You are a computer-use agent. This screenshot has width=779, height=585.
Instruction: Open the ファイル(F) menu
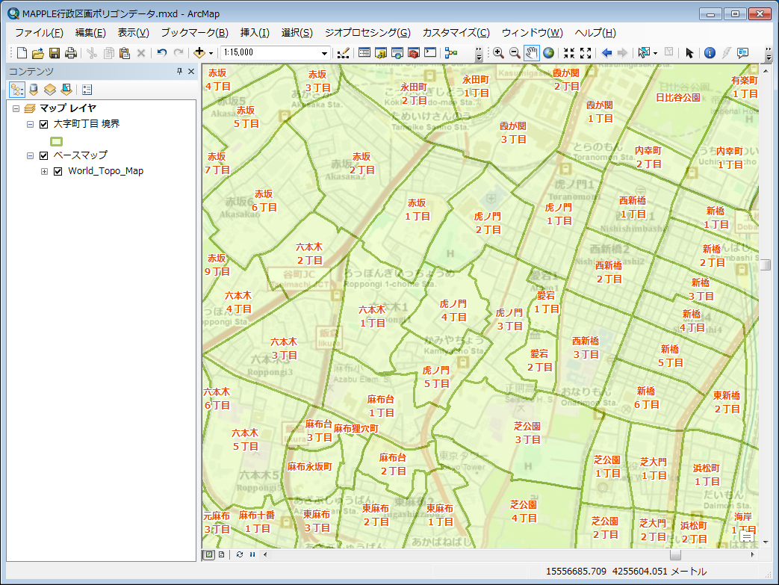(39, 33)
